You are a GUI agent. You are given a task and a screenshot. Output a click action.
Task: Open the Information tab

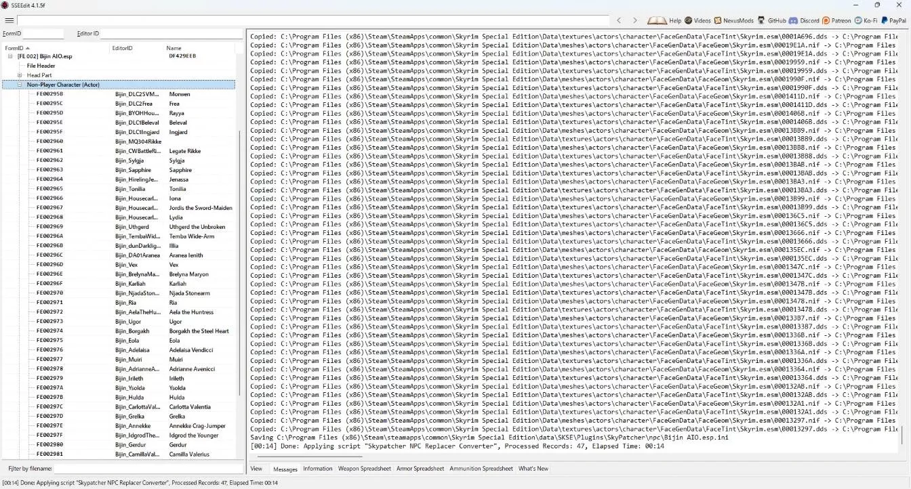317,469
